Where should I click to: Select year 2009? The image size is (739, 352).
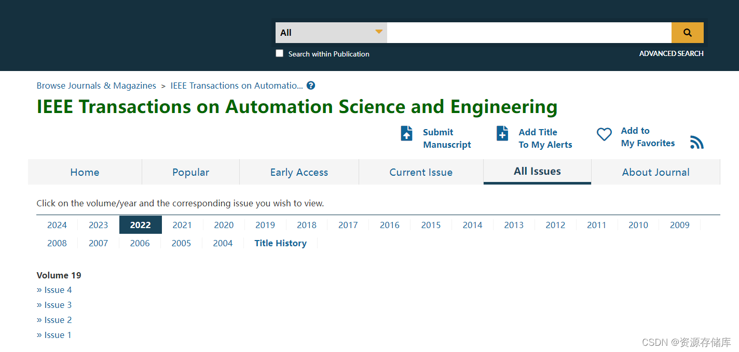point(680,225)
